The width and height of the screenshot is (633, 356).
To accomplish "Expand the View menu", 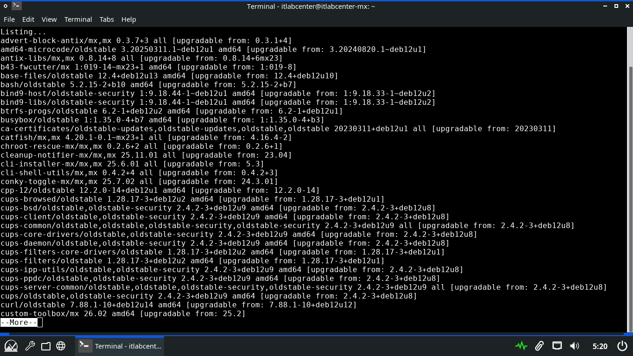I will point(49,19).
